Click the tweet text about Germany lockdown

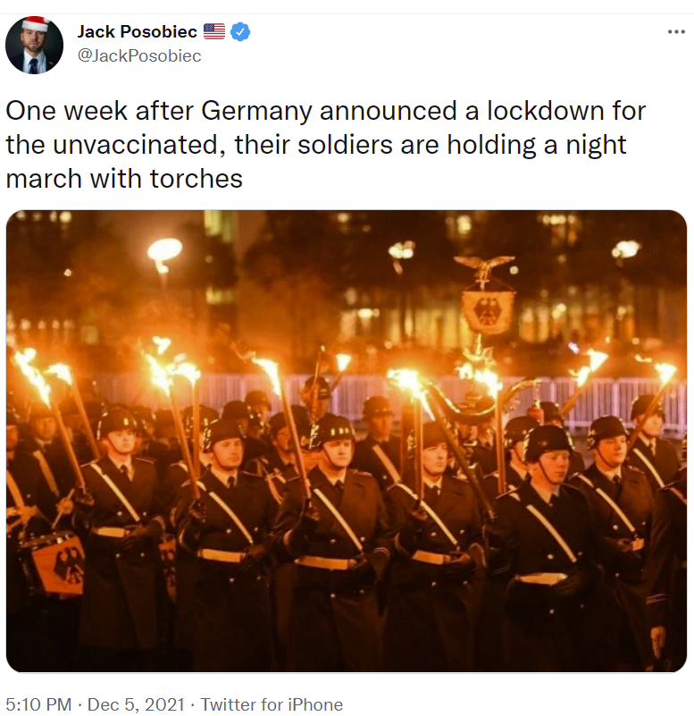tap(325, 144)
